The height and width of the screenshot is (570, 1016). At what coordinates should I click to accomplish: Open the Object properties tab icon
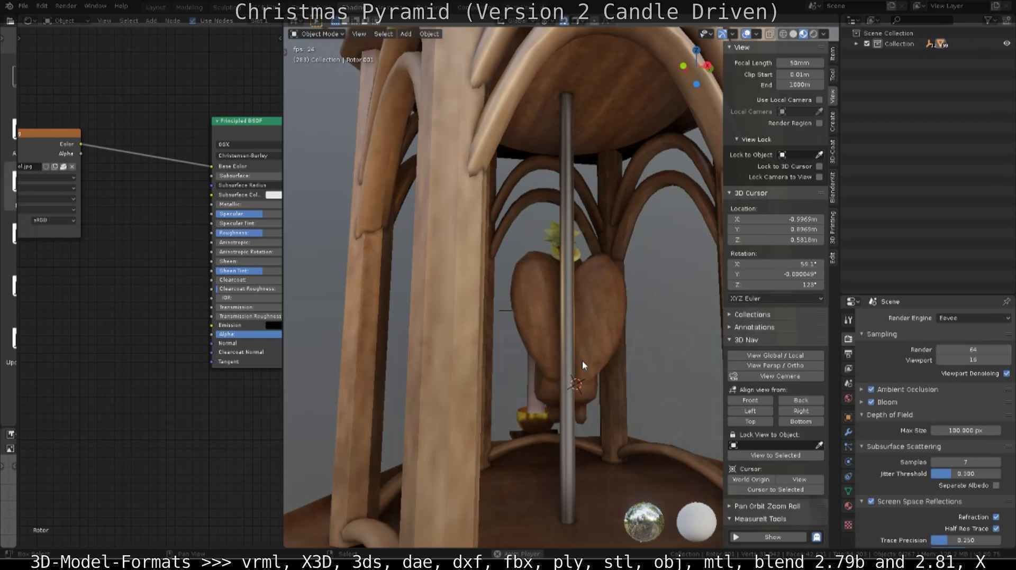pyautogui.click(x=848, y=417)
